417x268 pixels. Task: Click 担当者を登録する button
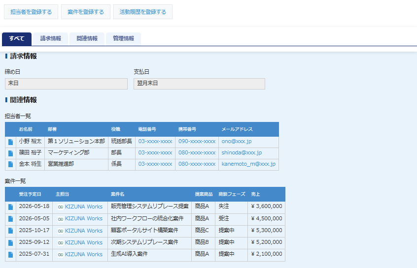[31, 12]
